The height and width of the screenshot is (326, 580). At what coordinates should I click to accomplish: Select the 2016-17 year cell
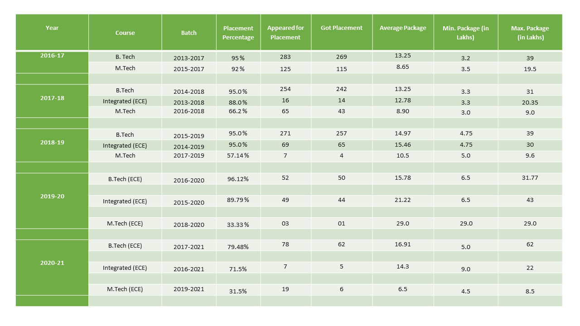click(52, 55)
